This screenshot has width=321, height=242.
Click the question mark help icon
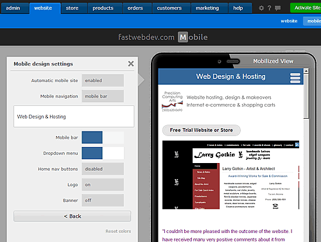pos(270,8)
